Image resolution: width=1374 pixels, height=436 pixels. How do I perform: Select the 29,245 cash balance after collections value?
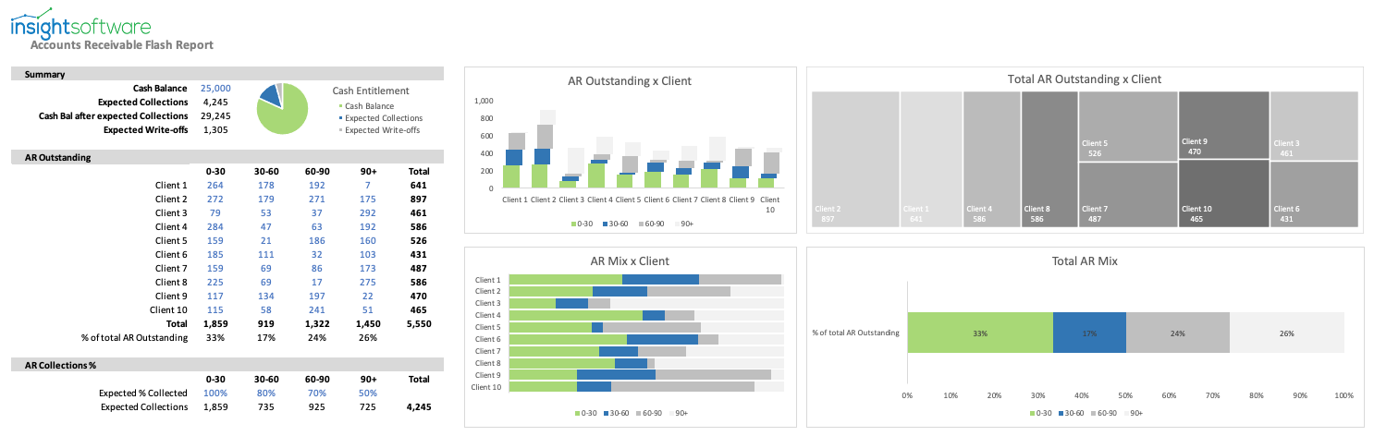pyautogui.click(x=215, y=115)
